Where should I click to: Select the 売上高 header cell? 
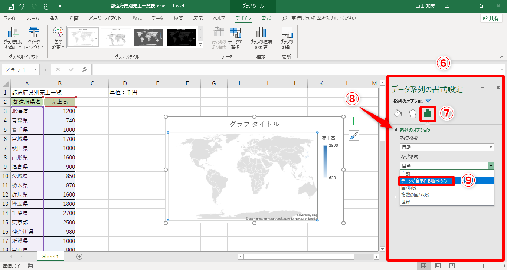coord(60,102)
